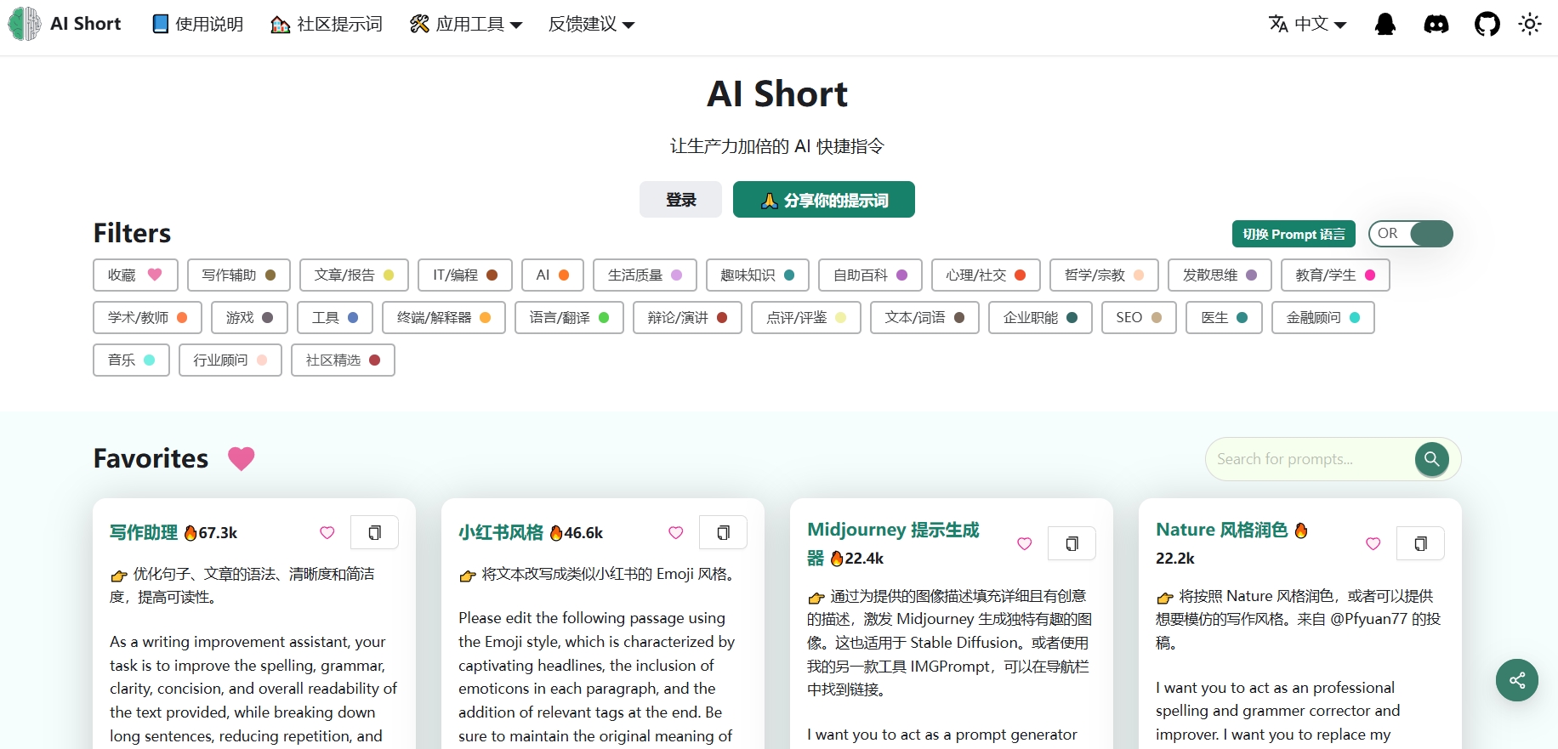Toggle the IT/编程 filter tag
The height and width of the screenshot is (749, 1558).
tap(465, 275)
